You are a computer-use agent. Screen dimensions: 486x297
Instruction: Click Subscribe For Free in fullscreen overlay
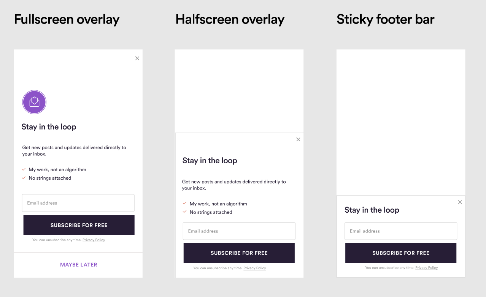pyautogui.click(x=79, y=225)
